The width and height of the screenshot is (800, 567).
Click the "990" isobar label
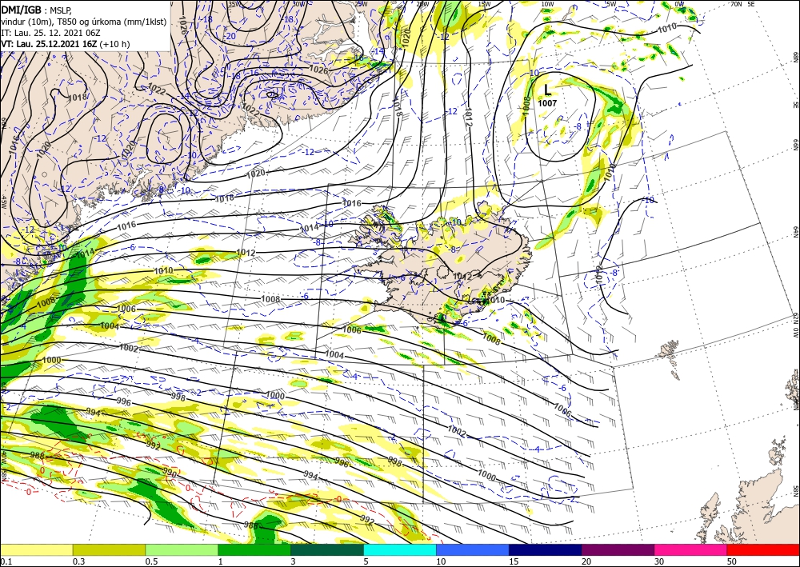click(x=170, y=473)
